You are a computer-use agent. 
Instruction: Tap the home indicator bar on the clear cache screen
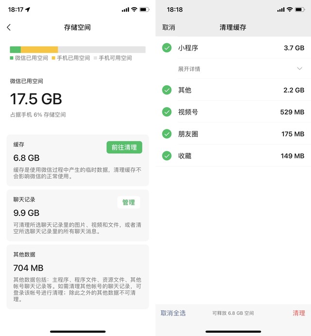point(233,332)
